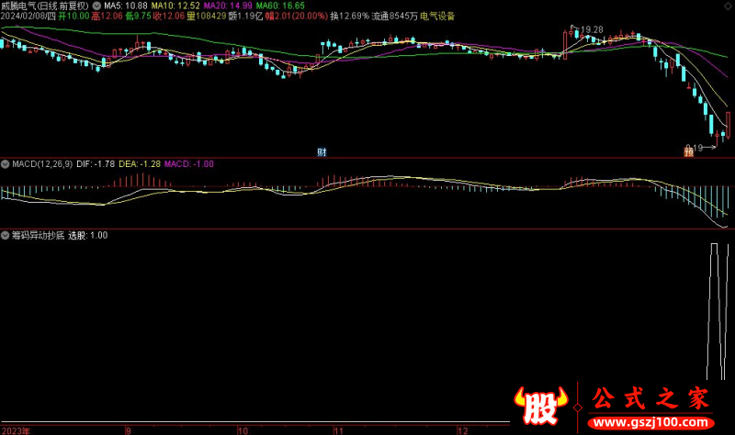735x435 pixels.
Task: Expand the MACD indicator dropdown arrow
Action: pos(6,164)
